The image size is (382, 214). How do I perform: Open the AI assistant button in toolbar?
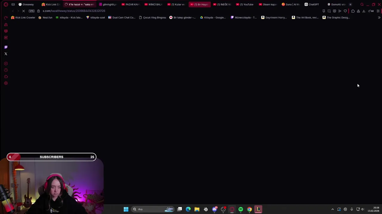(371, 11)
